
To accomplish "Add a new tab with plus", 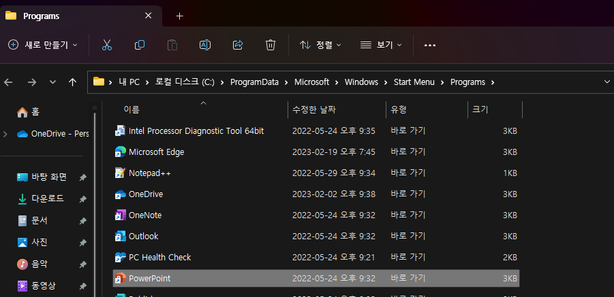I will [x=179, y=16].
